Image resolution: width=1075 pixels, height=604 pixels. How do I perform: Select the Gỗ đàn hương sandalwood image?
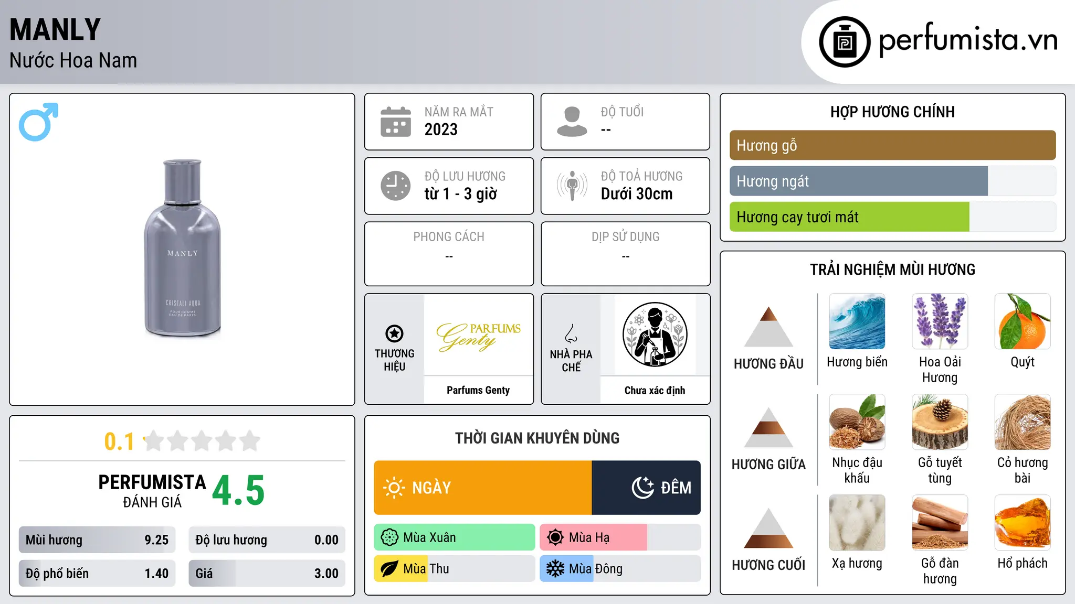940,523
